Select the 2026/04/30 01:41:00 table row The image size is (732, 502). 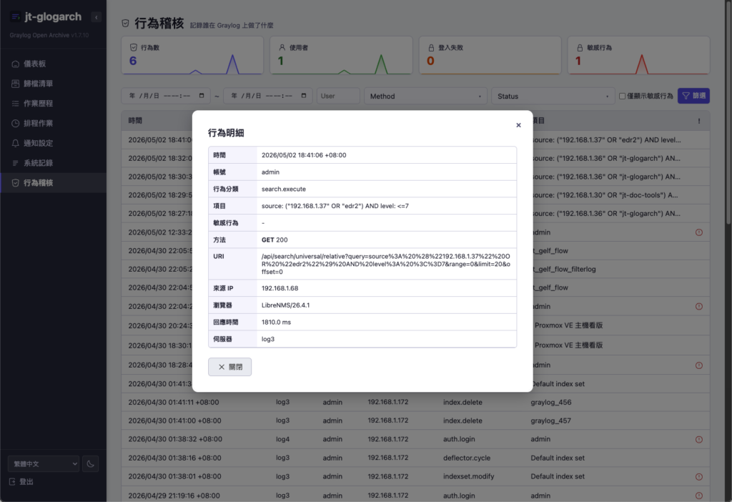tap(415, 420)
